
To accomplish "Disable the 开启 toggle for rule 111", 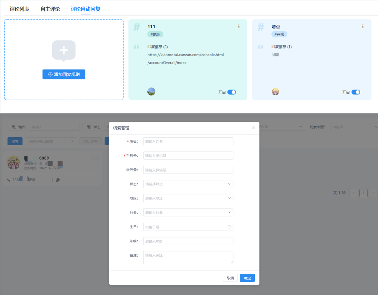I will pos(232,92).
